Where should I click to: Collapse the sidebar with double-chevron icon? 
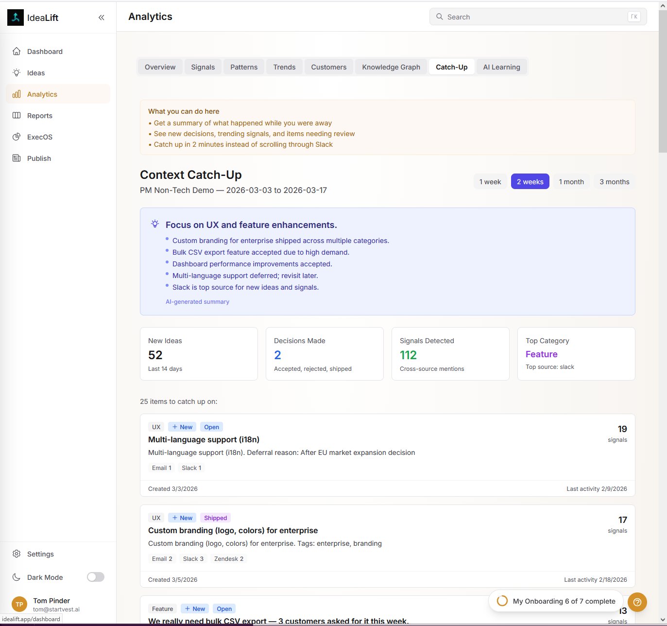click(101, 18)
